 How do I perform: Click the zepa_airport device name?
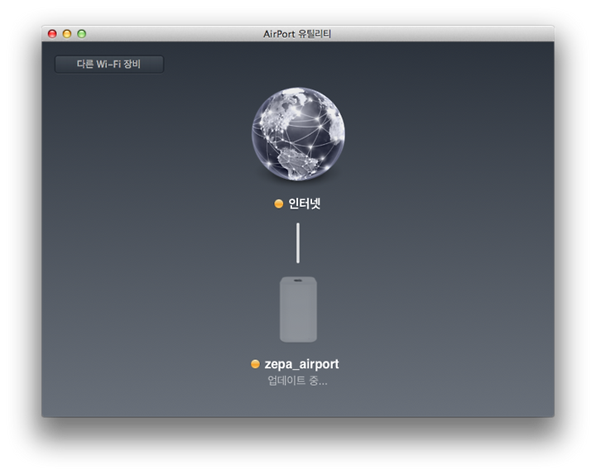[301, 364]
